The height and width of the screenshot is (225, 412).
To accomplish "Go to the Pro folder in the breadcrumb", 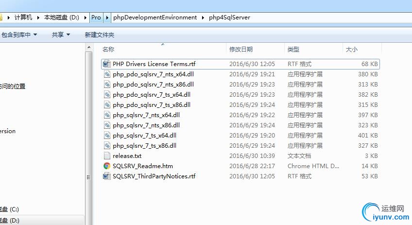I will click(x=96, y=17).
